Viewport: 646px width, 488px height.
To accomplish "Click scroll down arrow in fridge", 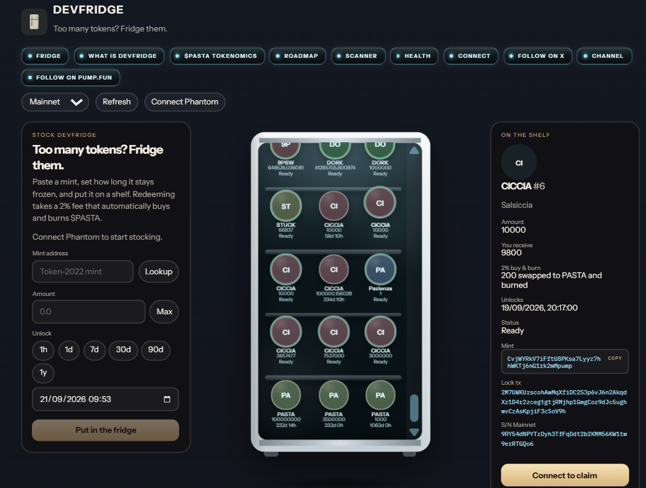I will click(x=414, y=432).
